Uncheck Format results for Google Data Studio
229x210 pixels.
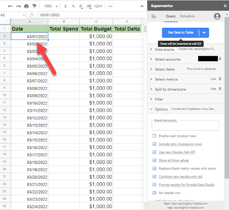coord(154,185)
